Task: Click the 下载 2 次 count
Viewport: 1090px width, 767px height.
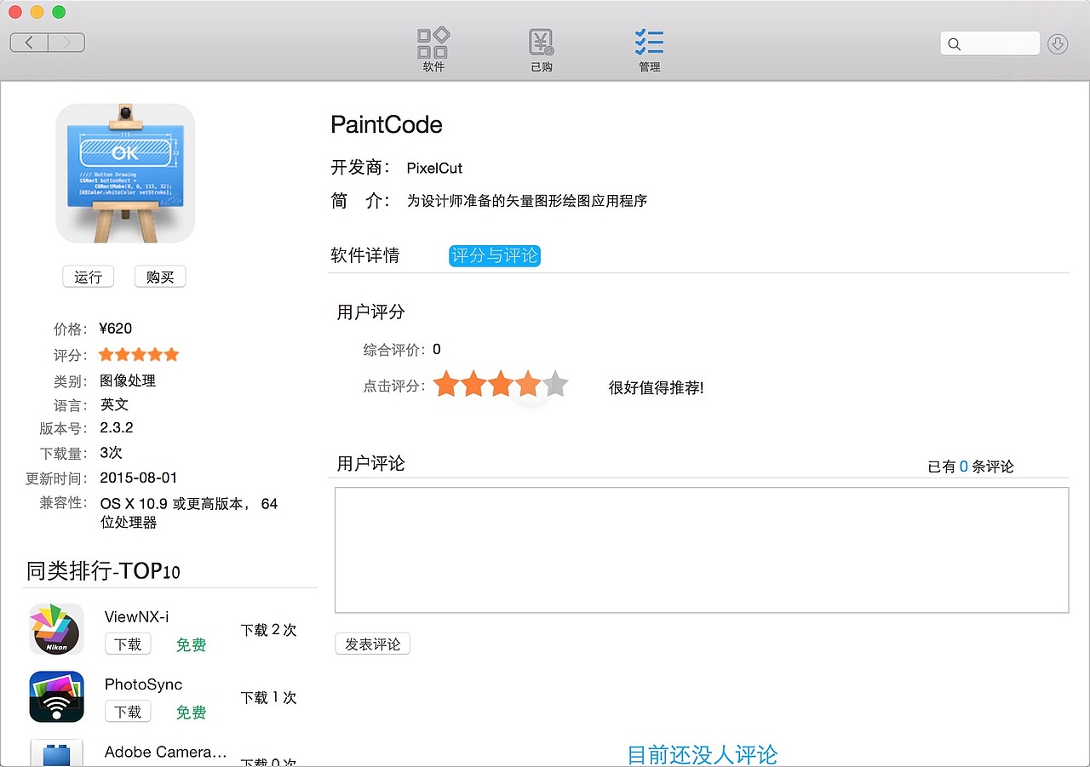Action: point(269,630)
